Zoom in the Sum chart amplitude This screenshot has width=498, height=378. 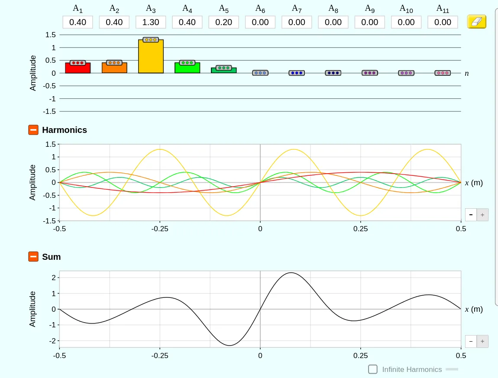pos(482,342)
